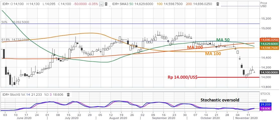
Task: Delete the StochS stochastic indicator
Action: [x=68, y=94]
